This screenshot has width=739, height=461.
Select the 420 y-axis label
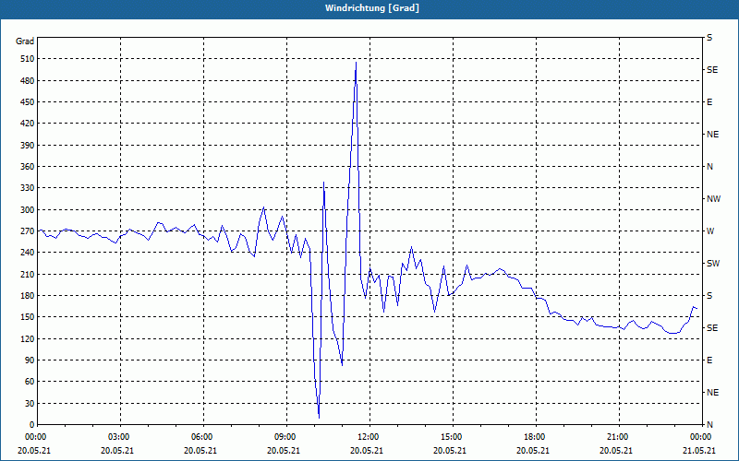pos(28,124)
